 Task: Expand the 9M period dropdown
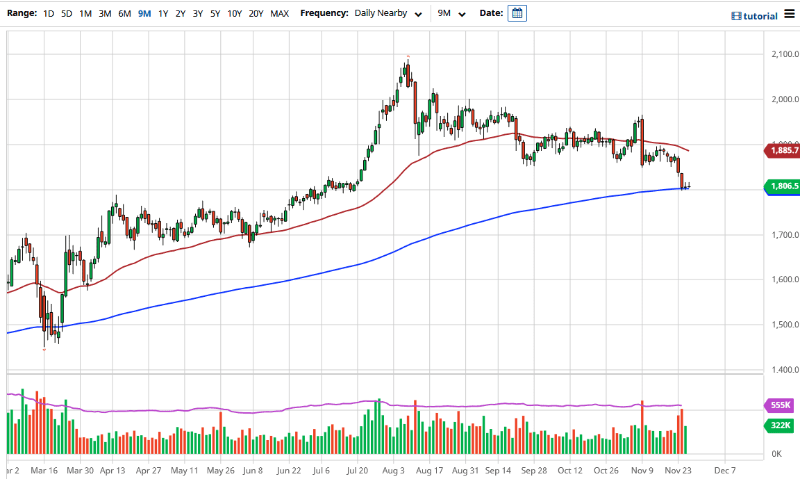(x=451, y=13)
